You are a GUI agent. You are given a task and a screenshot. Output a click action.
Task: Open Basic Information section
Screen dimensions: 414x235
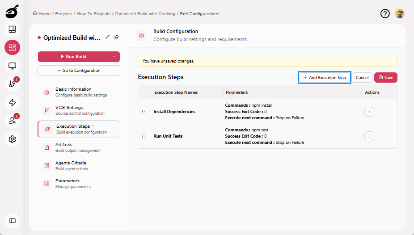click(x=79, y=92)
